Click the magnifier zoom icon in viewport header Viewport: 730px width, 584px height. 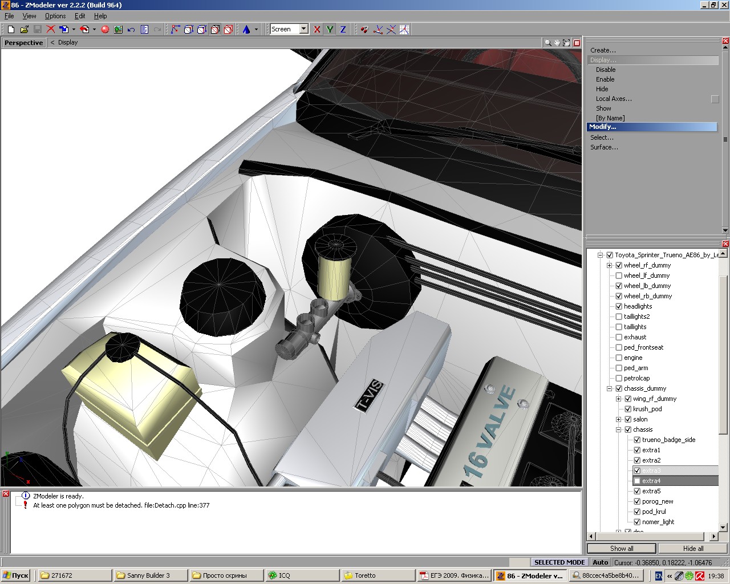547,43
